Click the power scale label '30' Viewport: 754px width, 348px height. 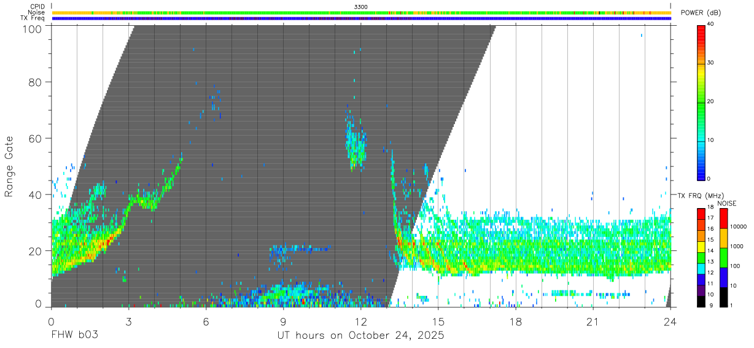pyautogui.click(x=711, y=63)
